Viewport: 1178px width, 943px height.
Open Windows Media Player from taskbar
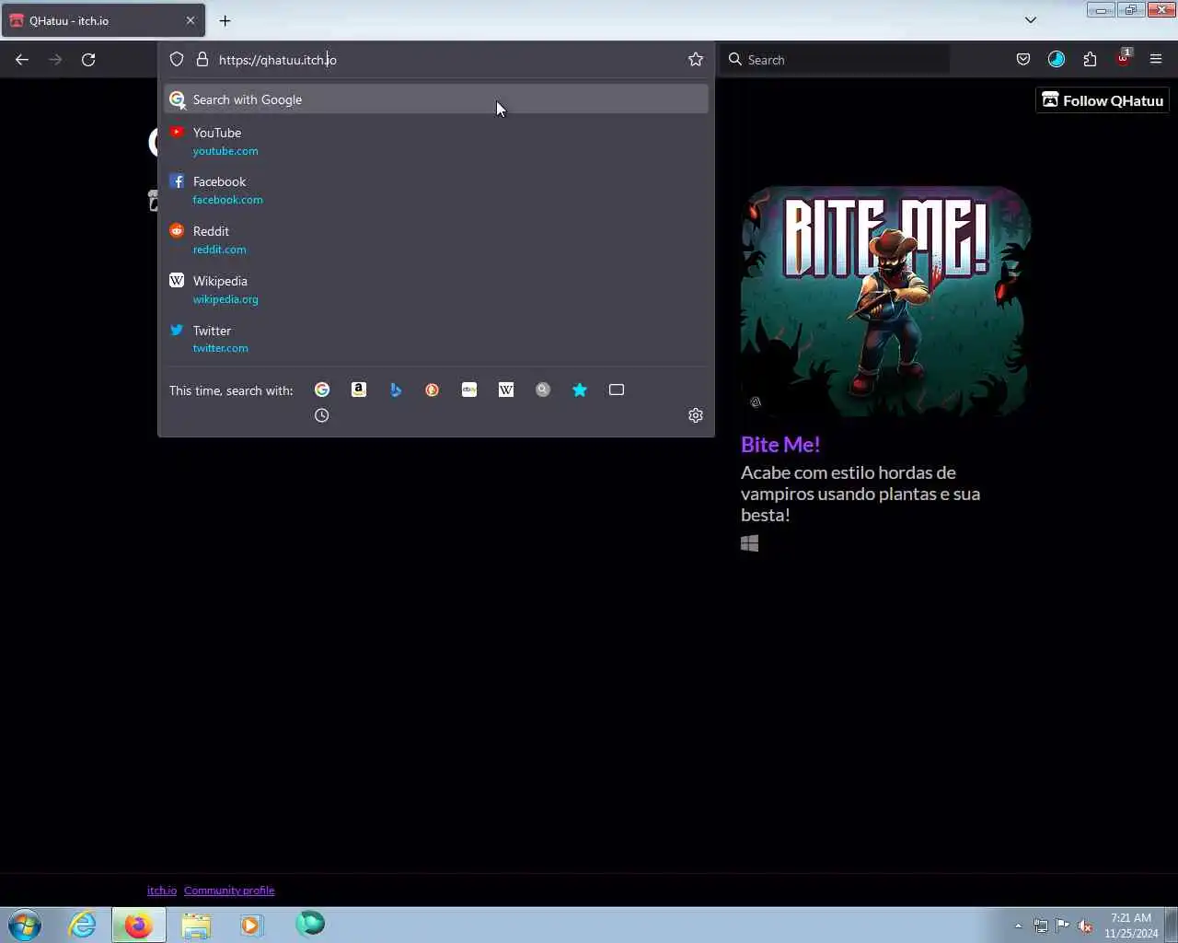point(251,925)
